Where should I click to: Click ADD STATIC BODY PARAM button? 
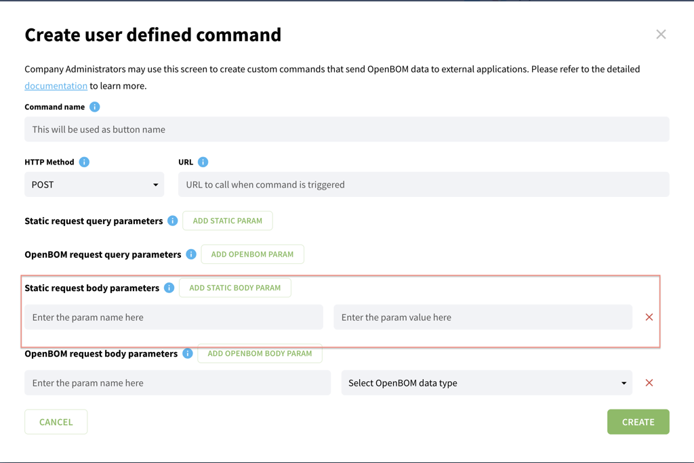point(234,288)
